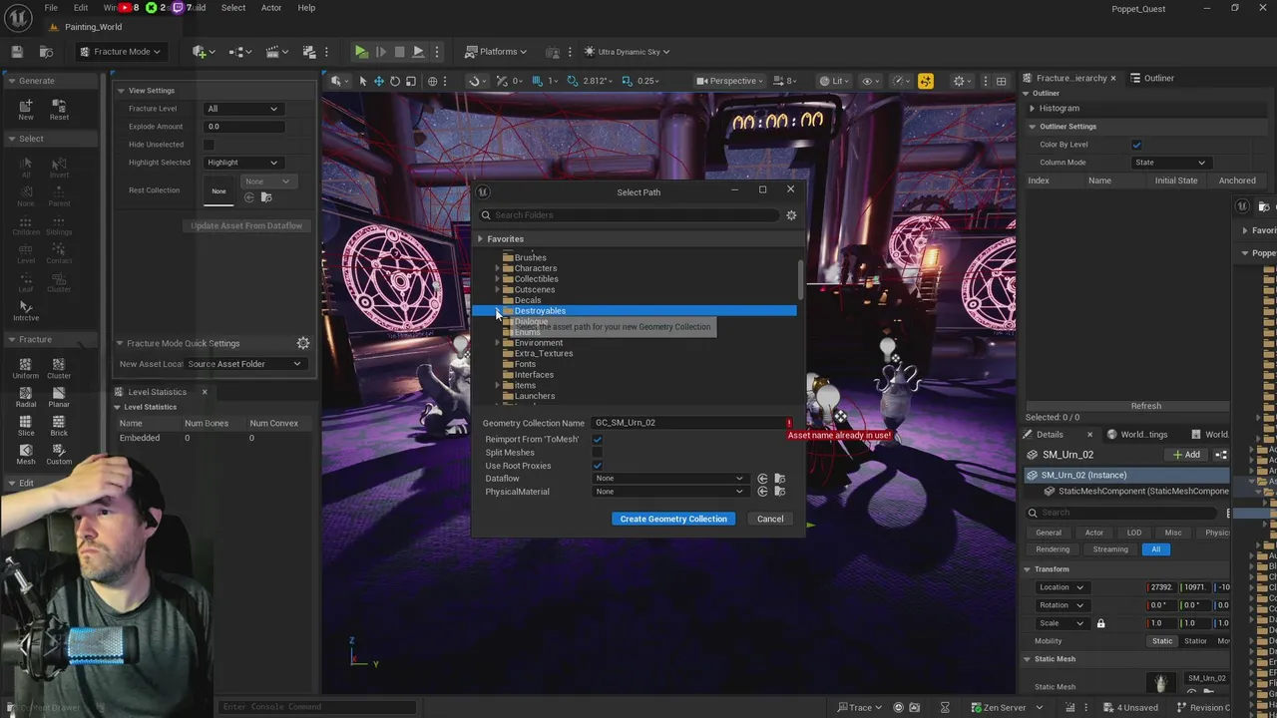The height and width of the screenshot is (718, 1277).
Task: Switch to the Outliner tab
Action: coord(1152,78)
